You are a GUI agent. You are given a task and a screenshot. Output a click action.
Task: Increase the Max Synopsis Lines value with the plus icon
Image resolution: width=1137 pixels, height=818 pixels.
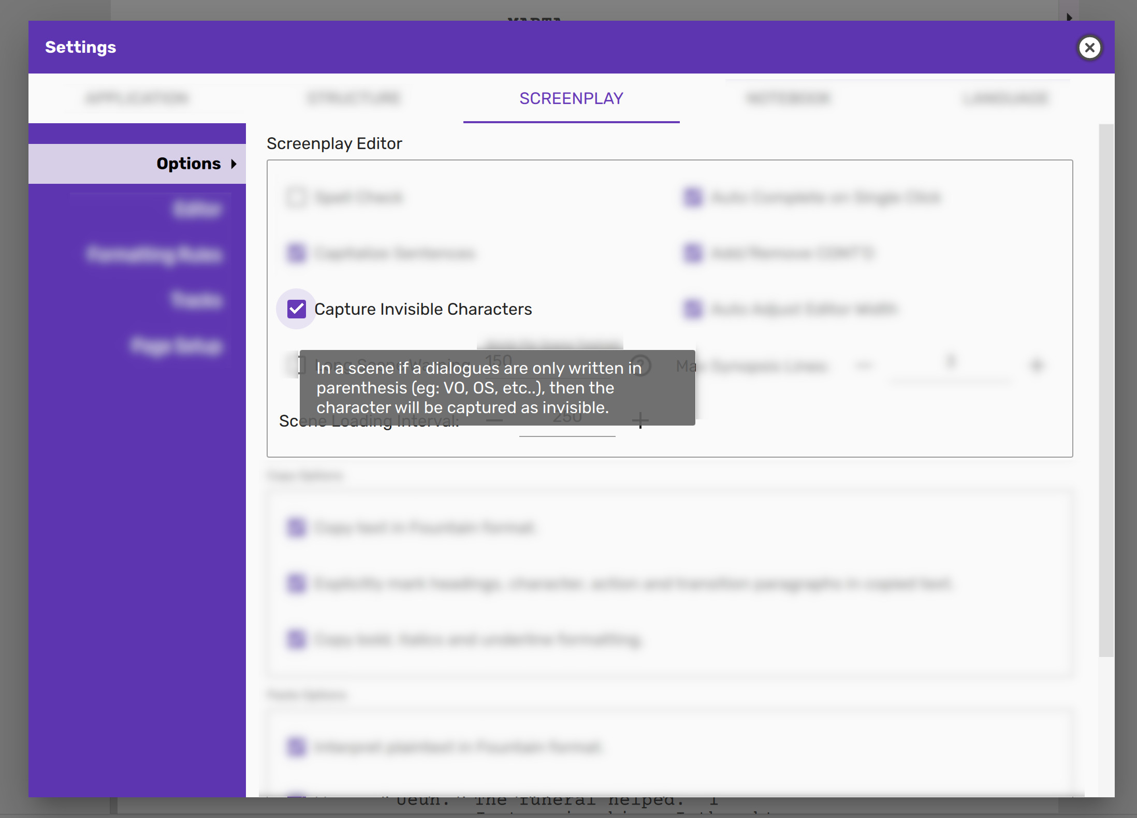coord(1036,366)
